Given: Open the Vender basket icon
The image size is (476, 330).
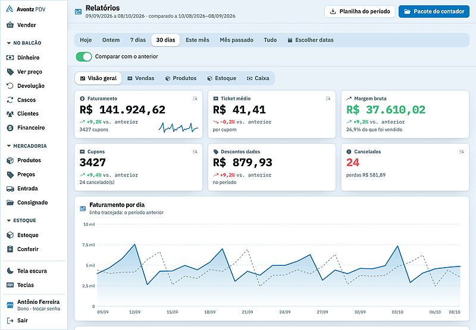Looking at the screenshot, I should tap(10, 25).
